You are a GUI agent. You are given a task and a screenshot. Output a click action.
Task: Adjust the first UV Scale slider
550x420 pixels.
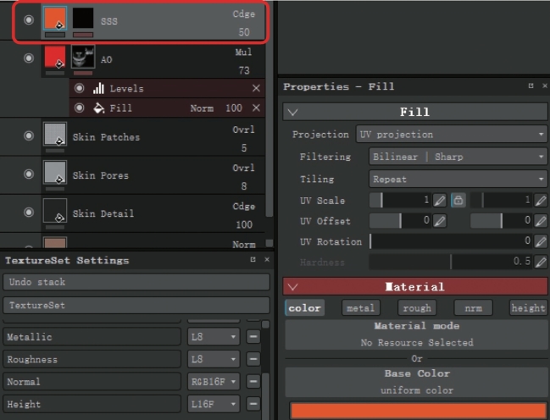(x=400, y=201)
